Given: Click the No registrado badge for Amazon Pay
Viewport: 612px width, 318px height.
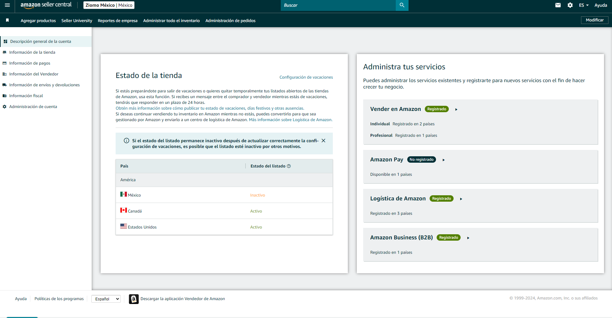Looking at the screenshot, I should click(422, 160).
